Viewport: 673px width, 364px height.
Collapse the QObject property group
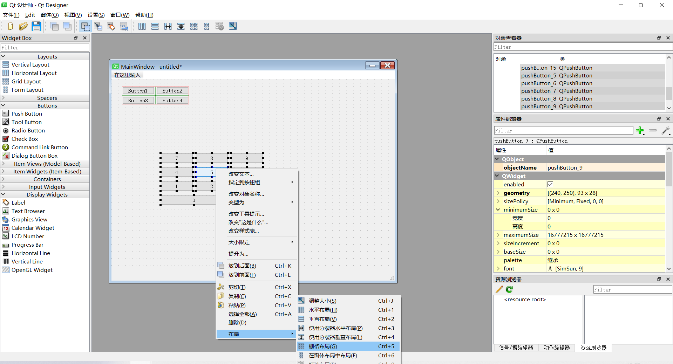(497, 159)
